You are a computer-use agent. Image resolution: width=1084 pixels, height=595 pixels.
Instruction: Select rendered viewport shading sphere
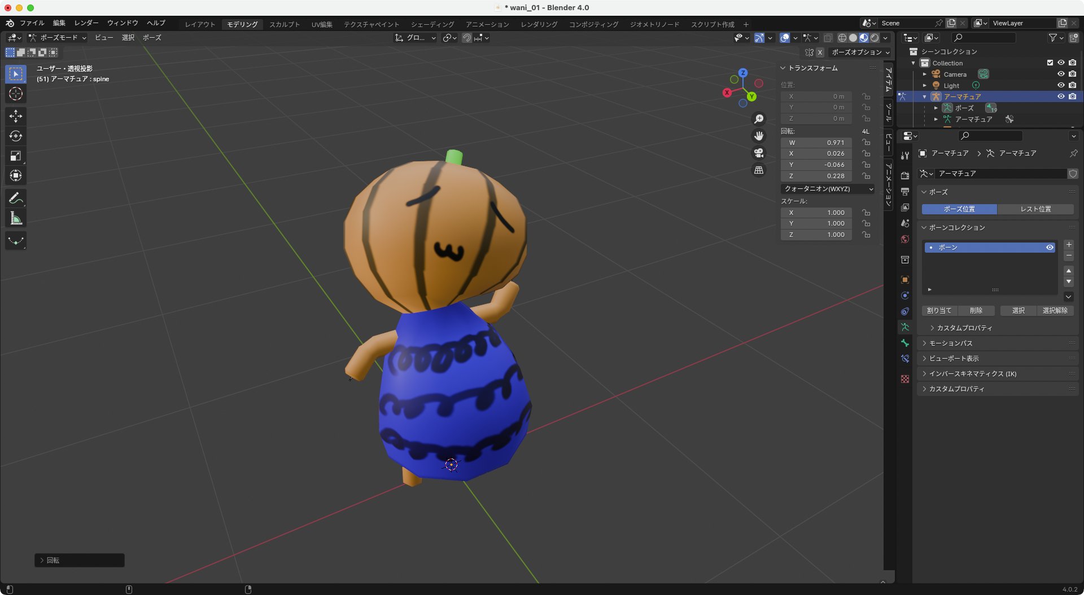pos(875,38)
